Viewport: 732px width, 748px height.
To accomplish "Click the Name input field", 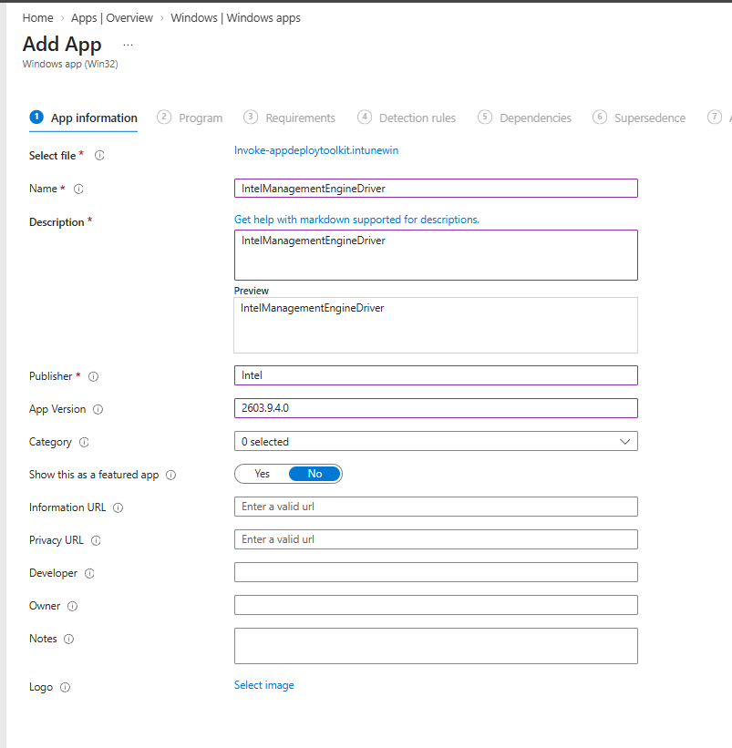I will point(436,188).
